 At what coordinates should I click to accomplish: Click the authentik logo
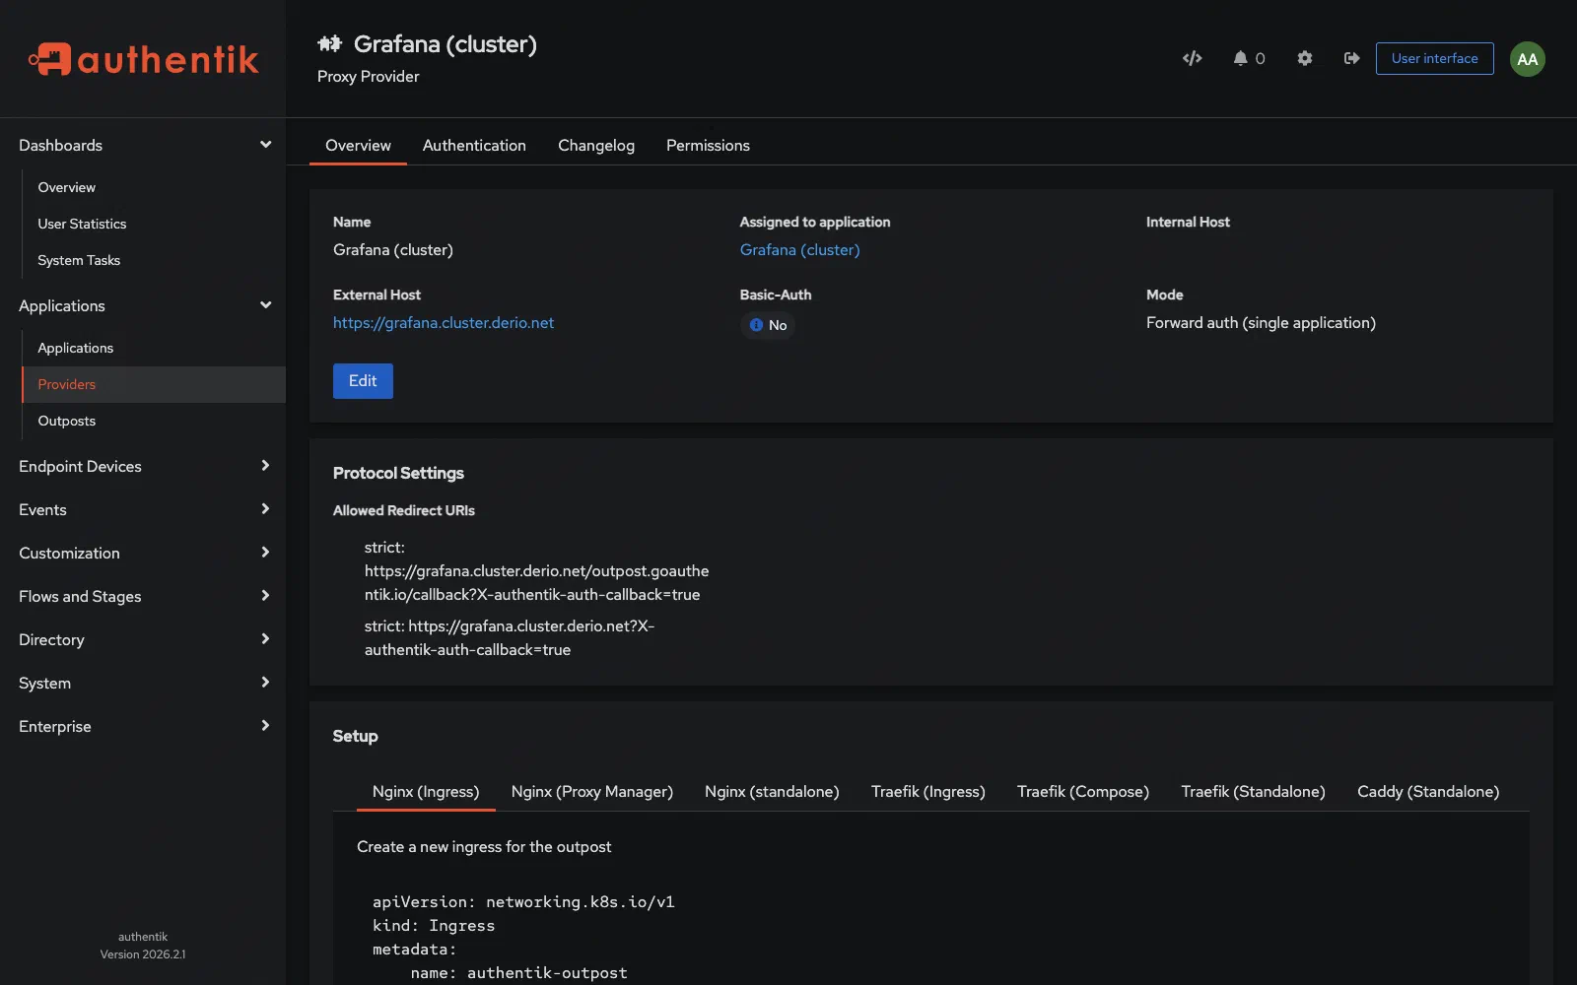click(x=143, y=59)
